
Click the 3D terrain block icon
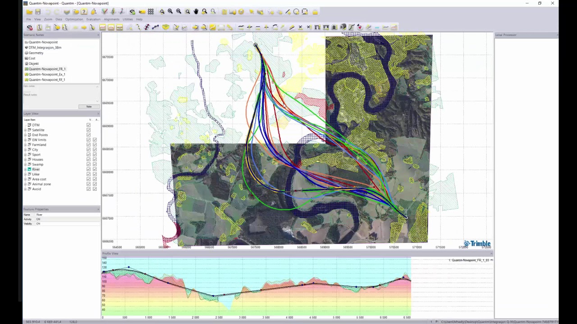click(165, 27)
